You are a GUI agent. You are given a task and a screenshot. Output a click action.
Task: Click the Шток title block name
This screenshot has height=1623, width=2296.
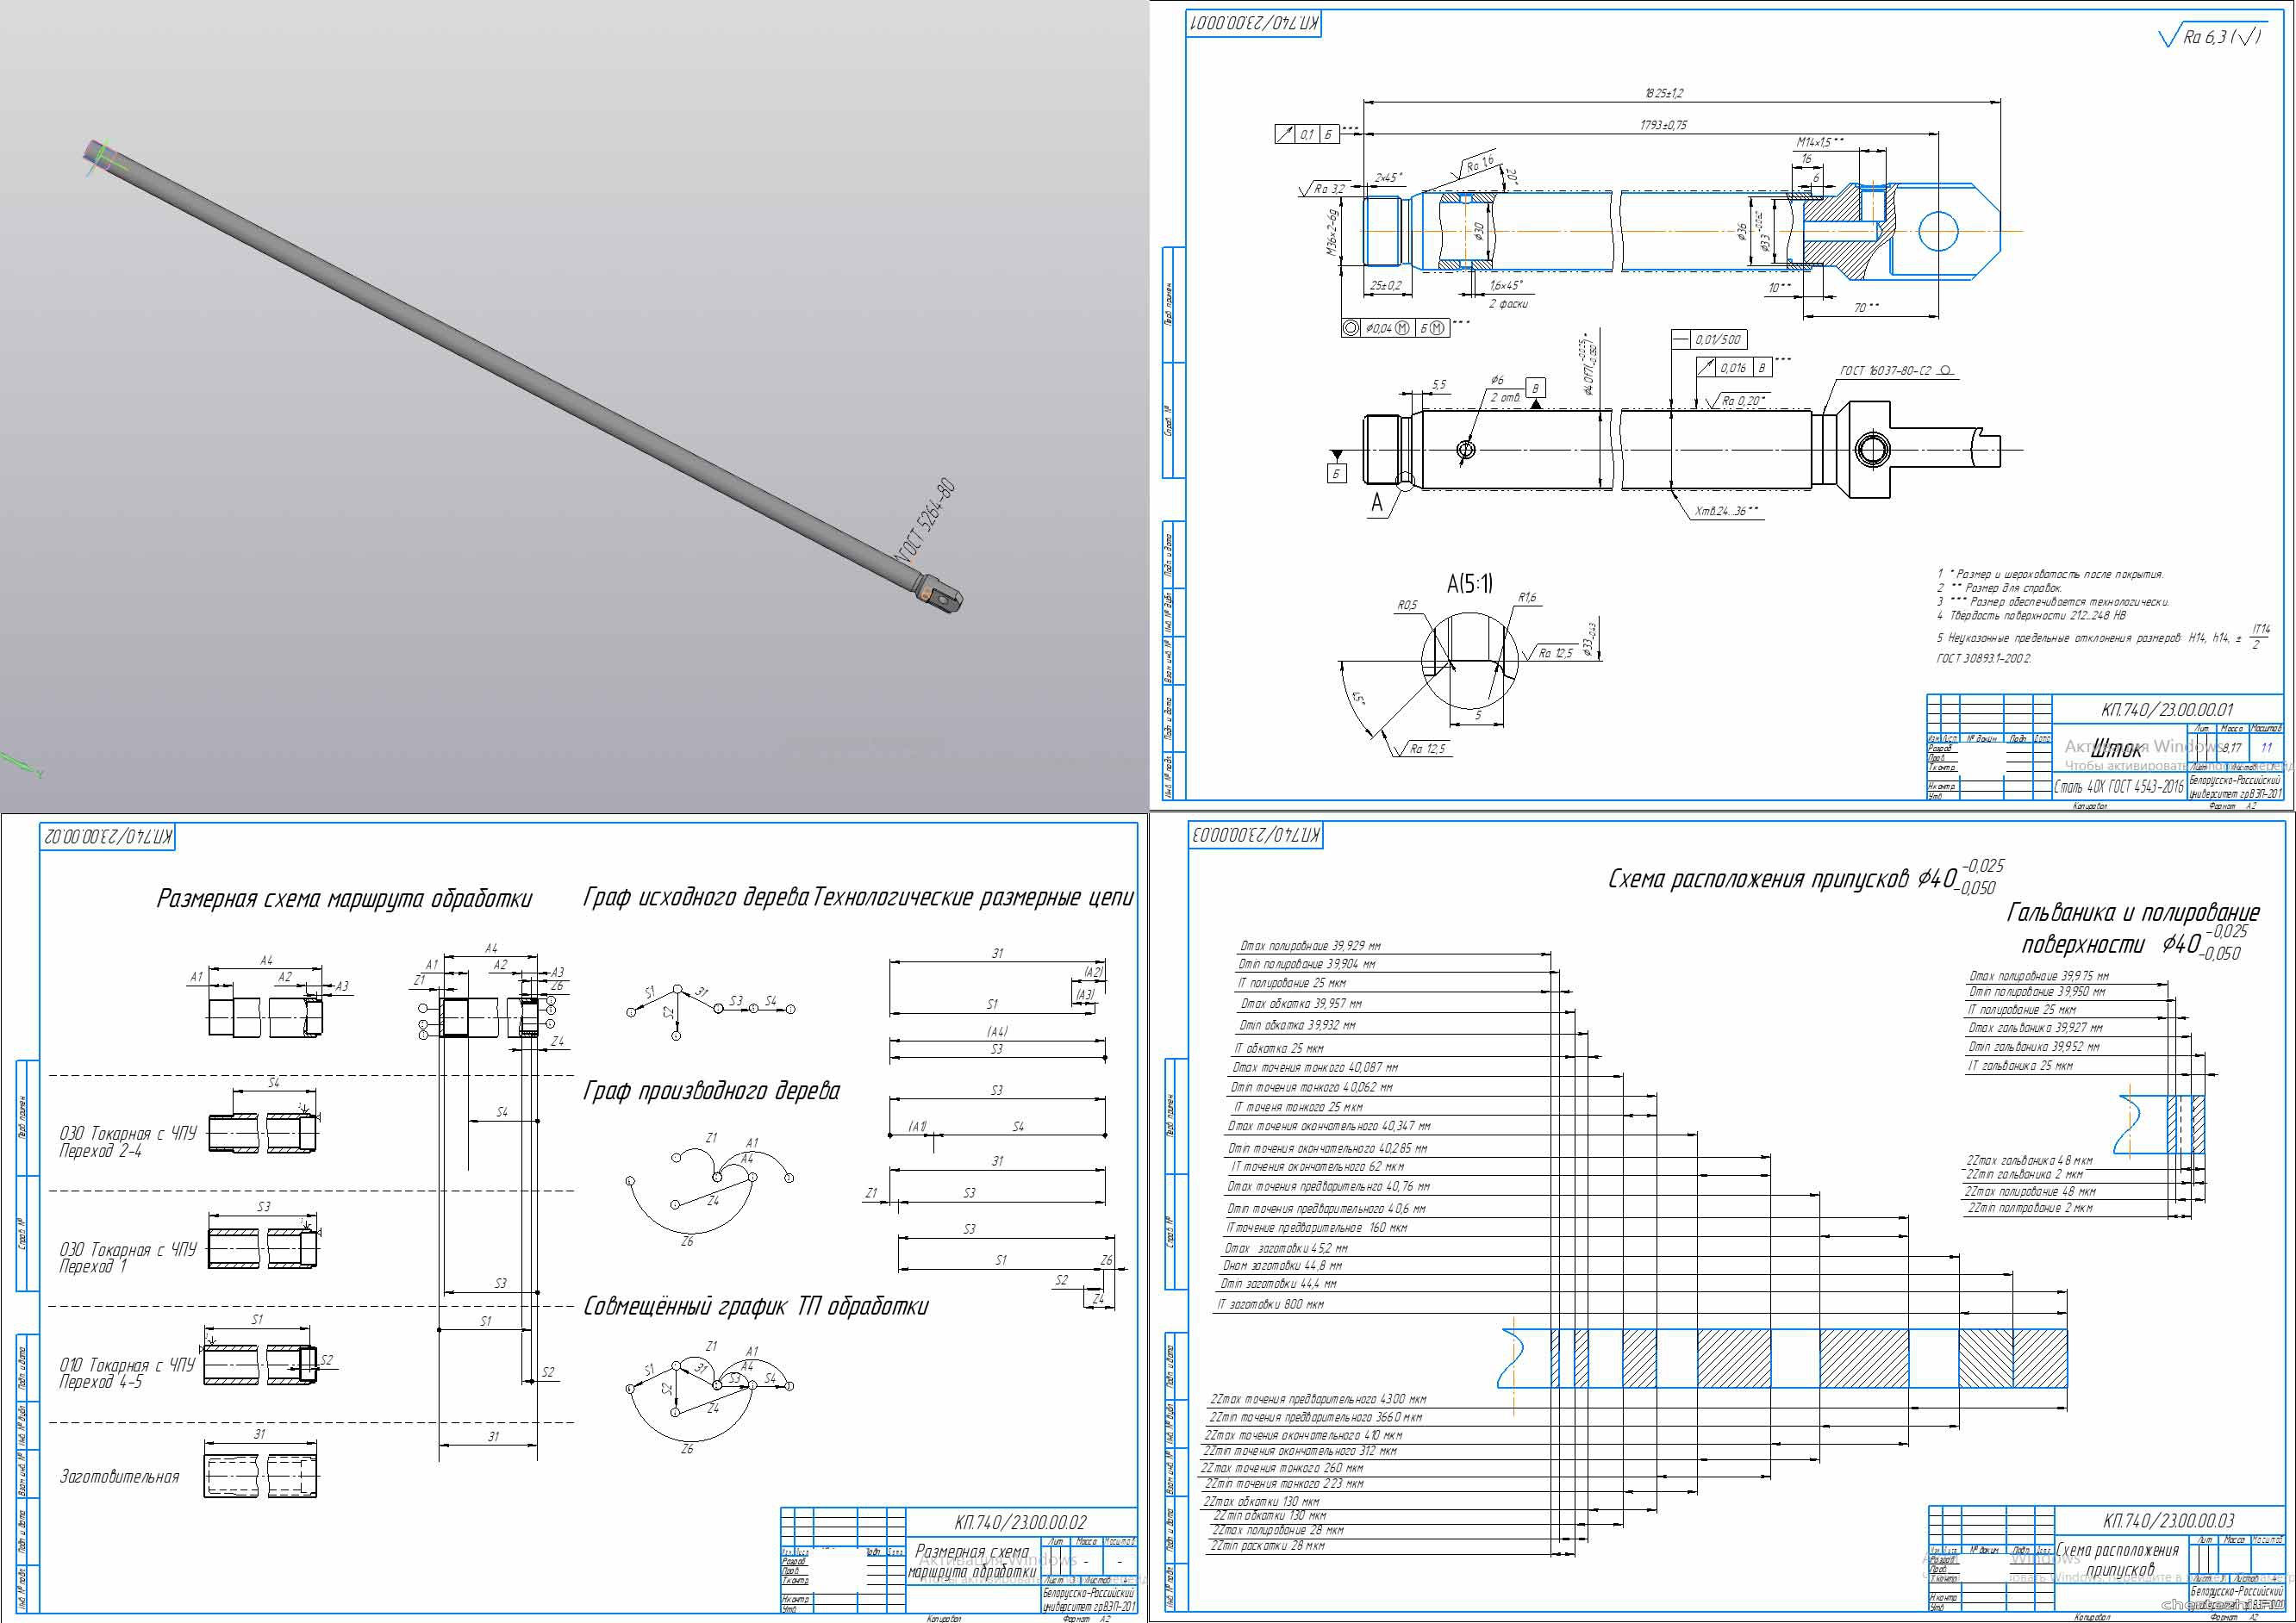[2115, 749]
